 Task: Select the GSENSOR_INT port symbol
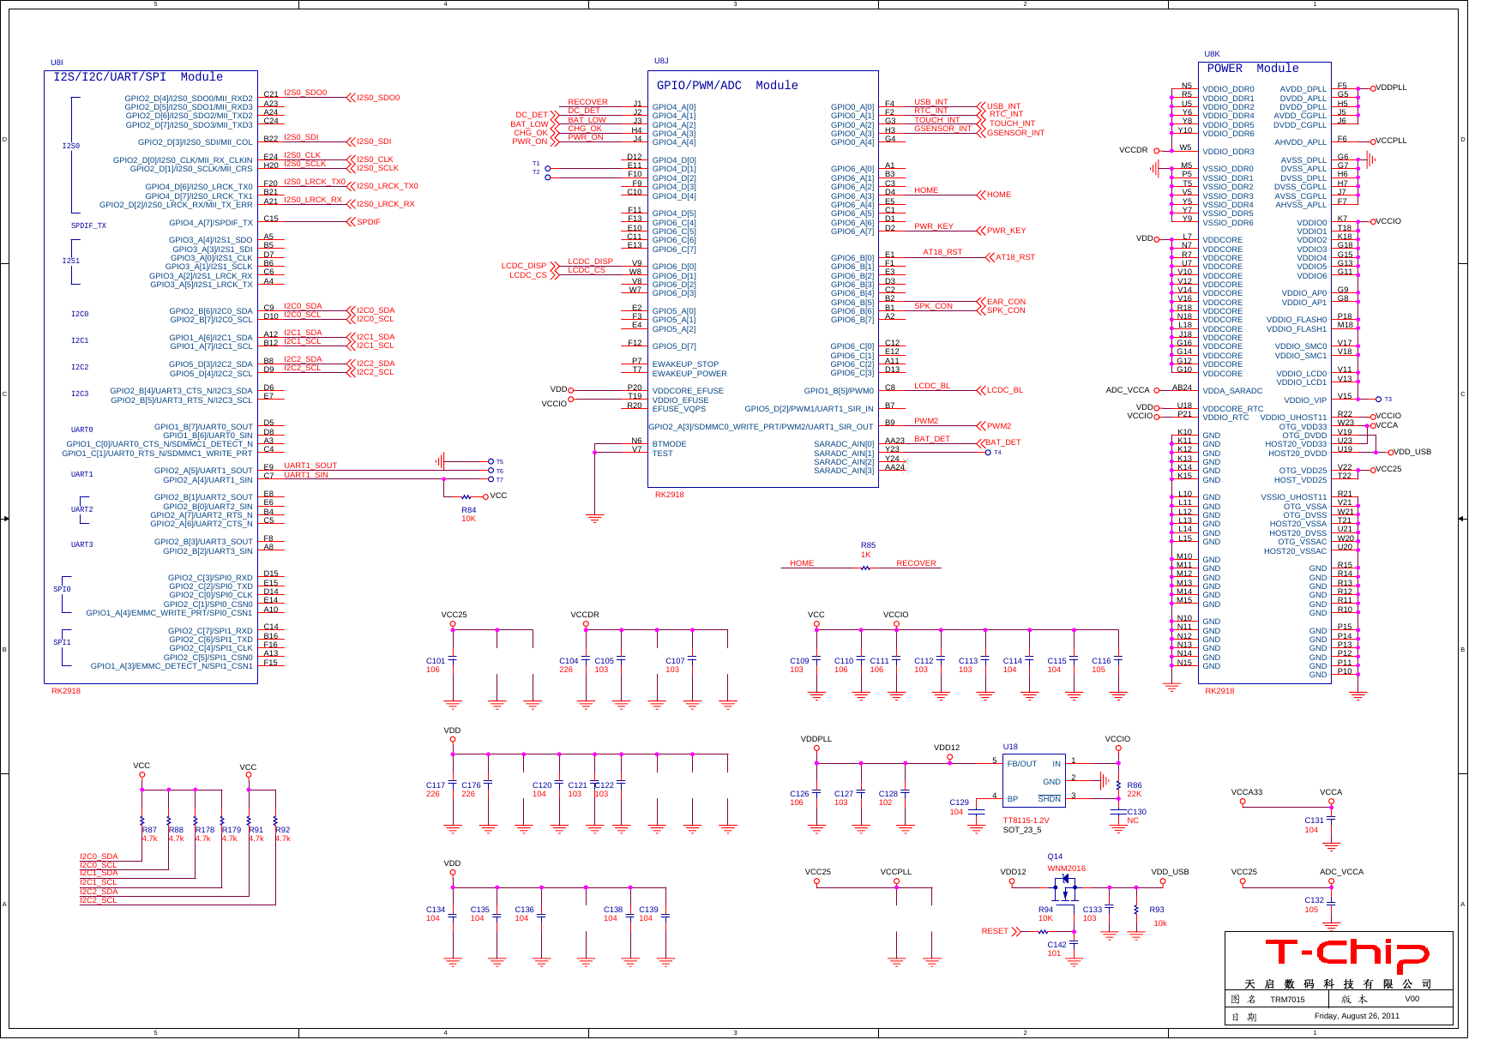(x=981, y=133)
